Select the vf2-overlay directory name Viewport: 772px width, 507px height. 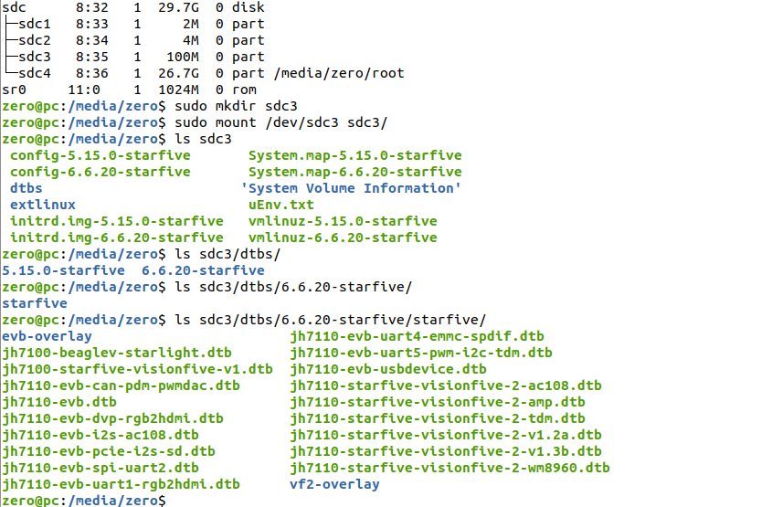pyautogui.click(x=334, y=484)
